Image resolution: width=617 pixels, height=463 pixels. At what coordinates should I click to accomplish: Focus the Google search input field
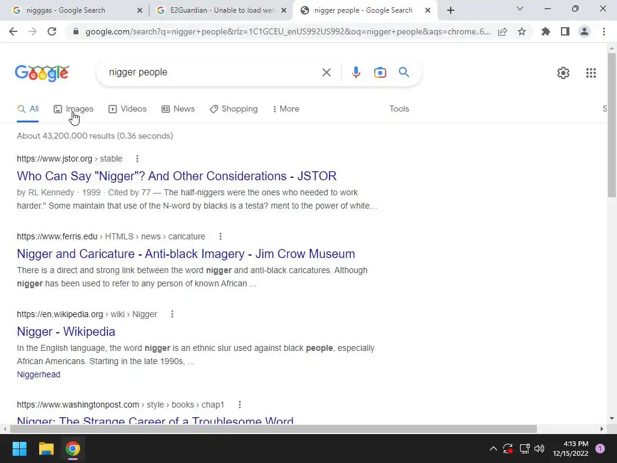click(213, 72)
